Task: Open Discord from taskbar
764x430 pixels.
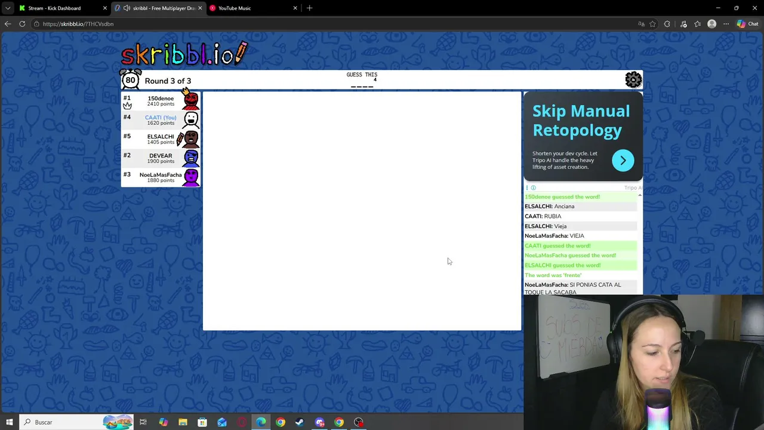Action: (319, 422)
